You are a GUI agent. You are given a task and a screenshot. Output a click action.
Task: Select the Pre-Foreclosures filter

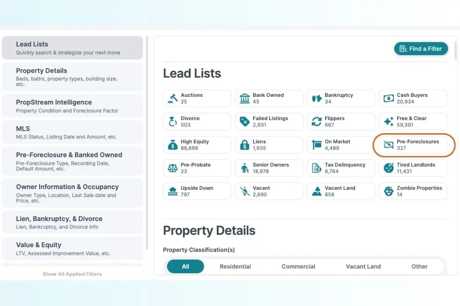tap(413, 145)
